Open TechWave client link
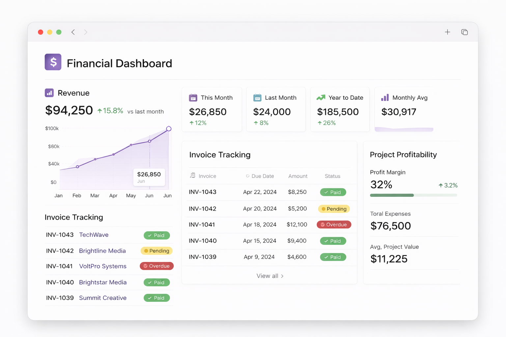506x337 pixels. point(94,235)
